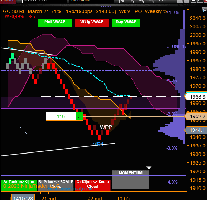This screenshot has height=200, width=207.
Task: Toggle the Mnt VWAP button
Action: [x=55, y=23]
